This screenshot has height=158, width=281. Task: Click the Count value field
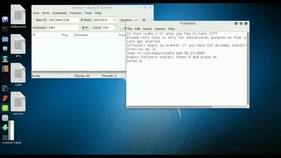click(x=108, y=28)
